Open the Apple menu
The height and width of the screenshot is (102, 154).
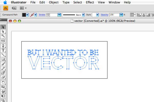coord(5,2)
